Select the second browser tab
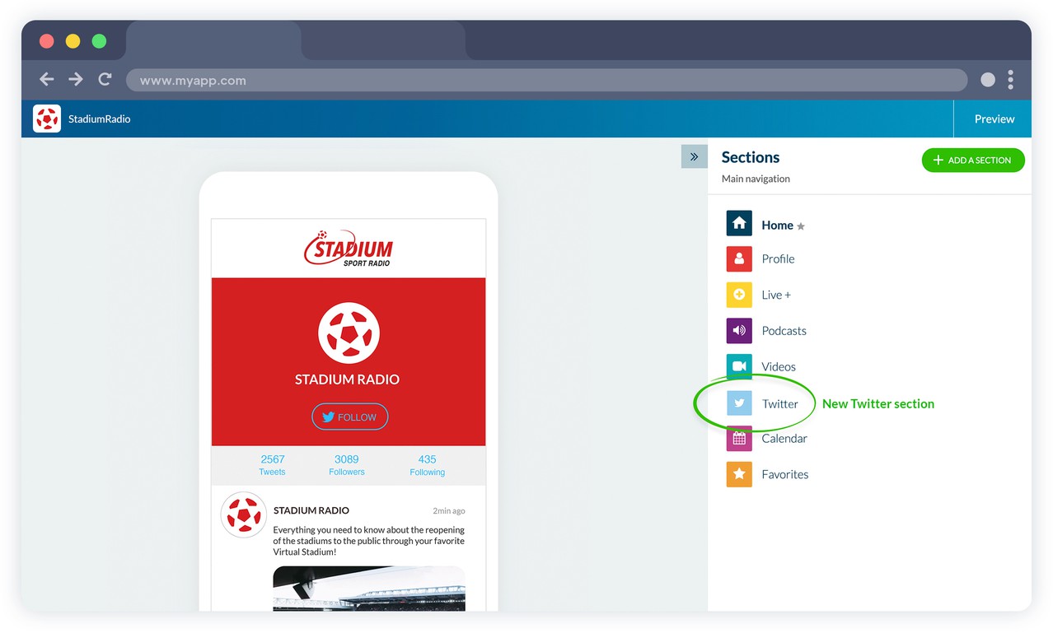The height and width of the screenshot is (633, 1053). (383, 41)
